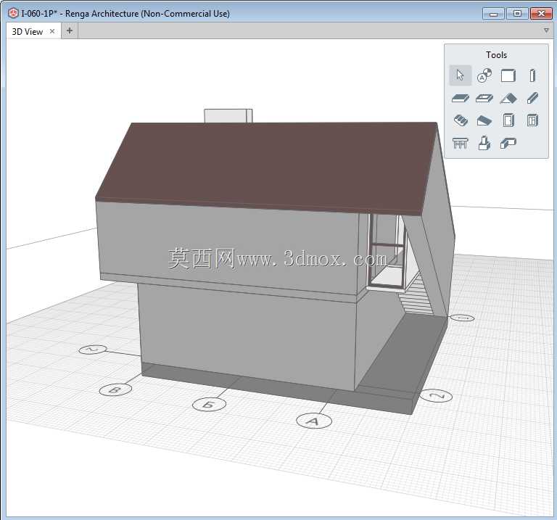Open the tab list dropdown arrow

[x=546, y=30]
